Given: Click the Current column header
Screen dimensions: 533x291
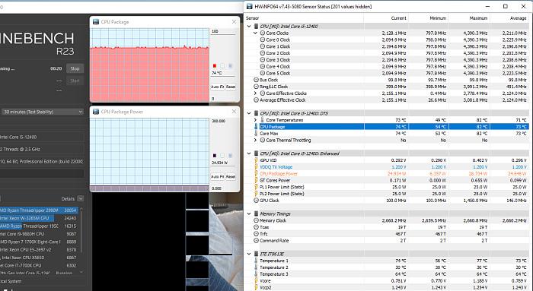Looking at the screenshot, I should click(386, 18).
